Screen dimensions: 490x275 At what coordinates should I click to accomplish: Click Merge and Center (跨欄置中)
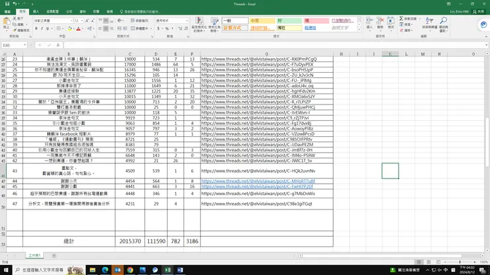139,28
